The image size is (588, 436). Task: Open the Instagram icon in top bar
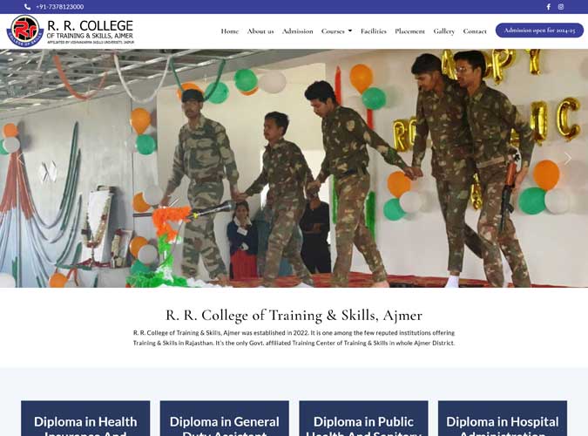tap(561, 7)
